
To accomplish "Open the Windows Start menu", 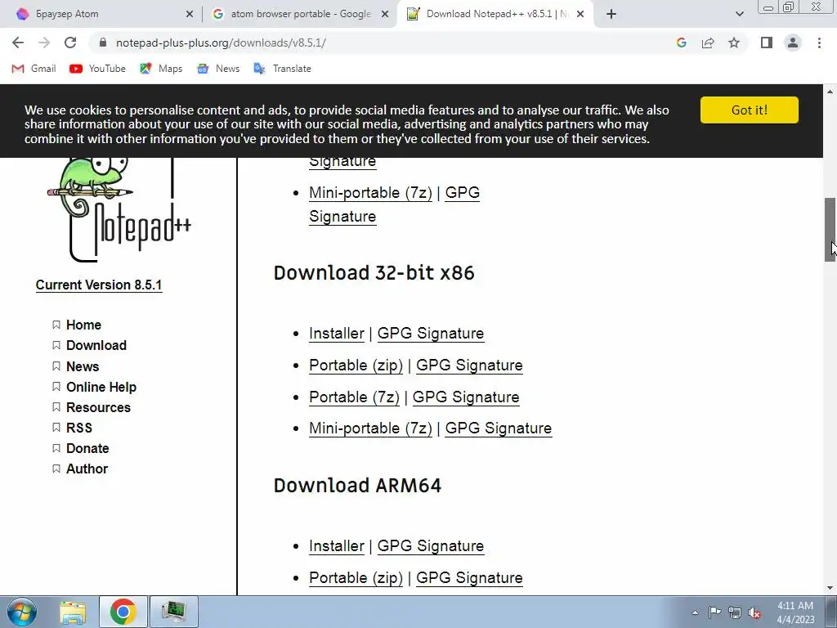I will tap(21, 612).
